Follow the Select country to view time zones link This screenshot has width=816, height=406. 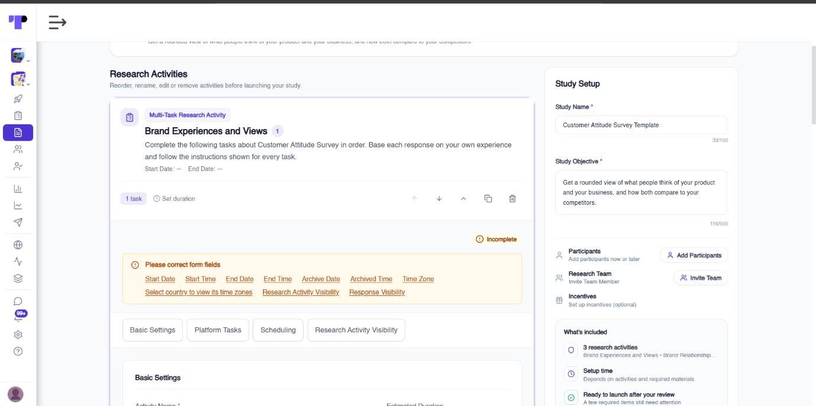click(199, 292)
